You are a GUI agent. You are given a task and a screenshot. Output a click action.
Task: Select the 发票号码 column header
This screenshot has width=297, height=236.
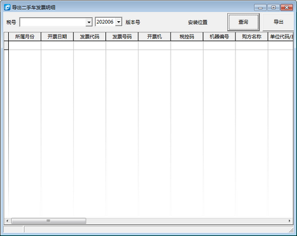tap(122, 37)
